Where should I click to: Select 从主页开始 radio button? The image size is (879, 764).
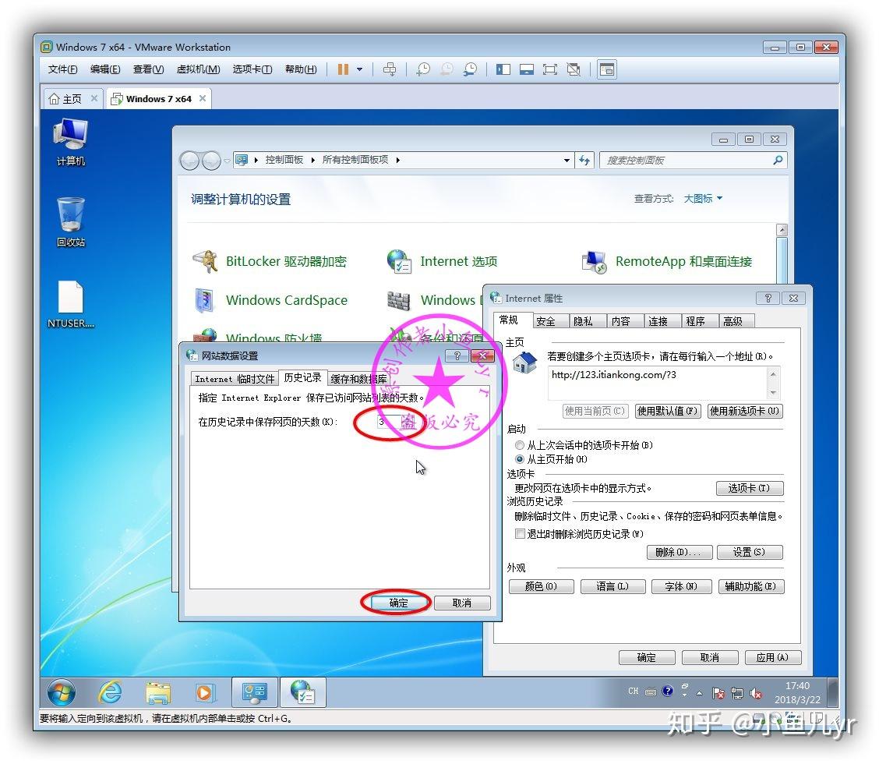tap(520, 459)
